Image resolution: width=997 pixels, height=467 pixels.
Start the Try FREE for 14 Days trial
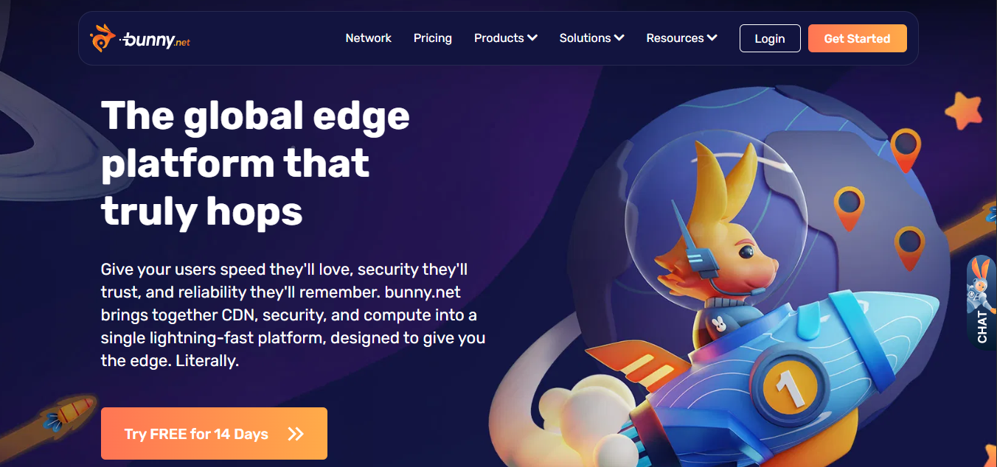(214, 434)
